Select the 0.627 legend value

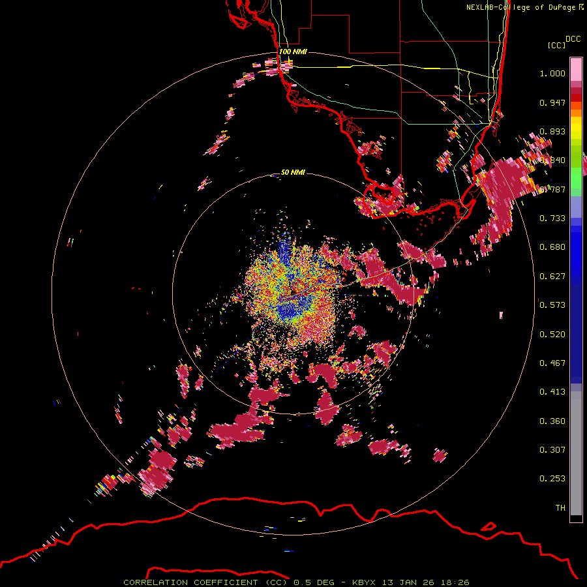point(552,277)
